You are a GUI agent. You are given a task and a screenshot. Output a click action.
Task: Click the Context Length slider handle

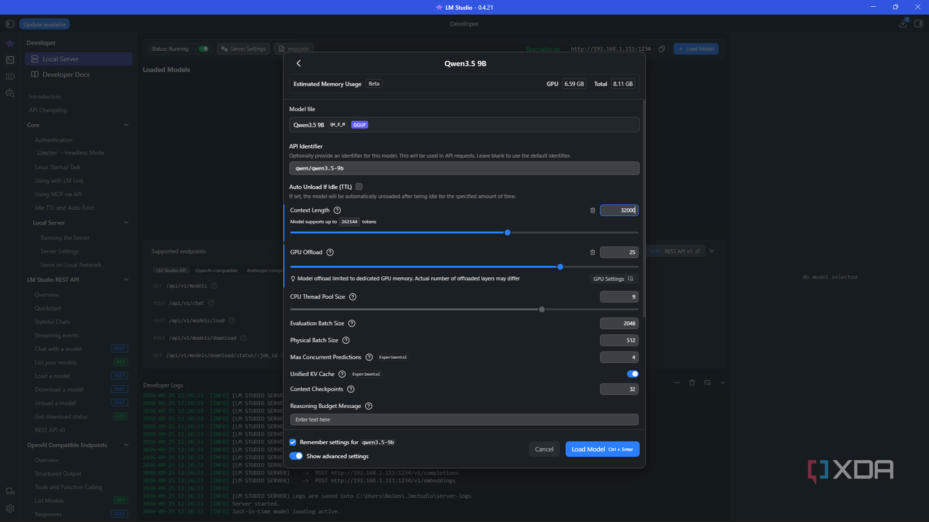click(x=507, y=232)
